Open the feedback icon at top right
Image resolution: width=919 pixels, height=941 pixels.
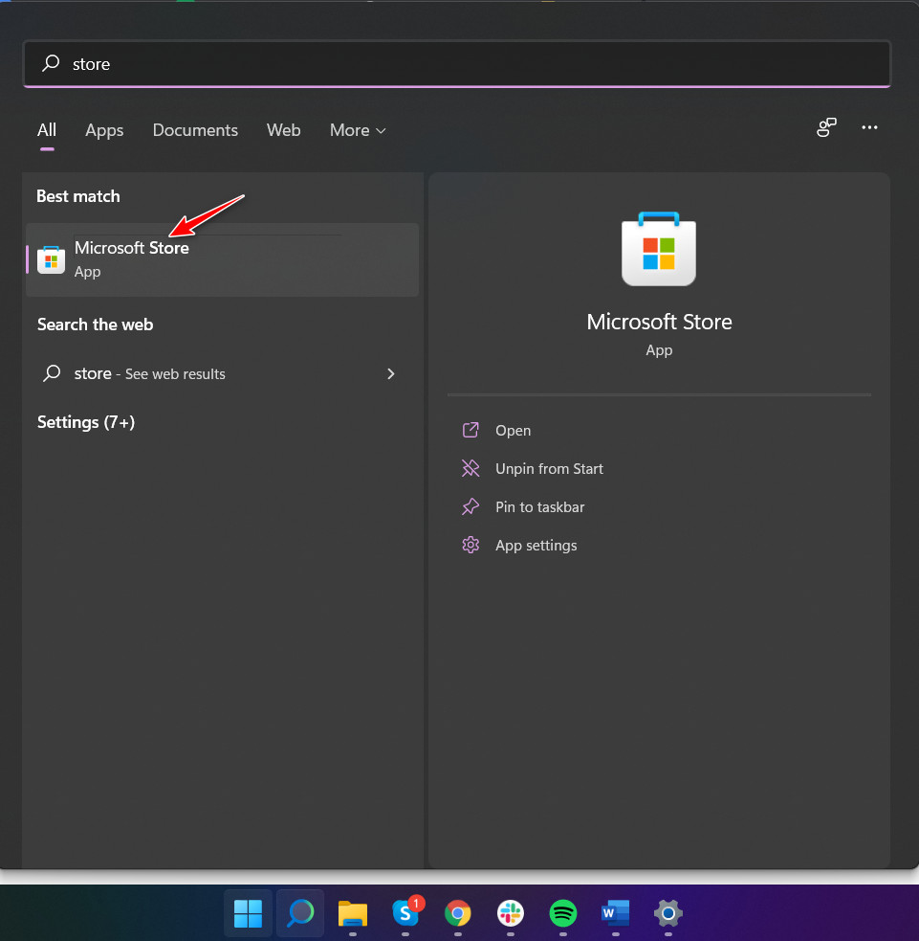point(826,127)
